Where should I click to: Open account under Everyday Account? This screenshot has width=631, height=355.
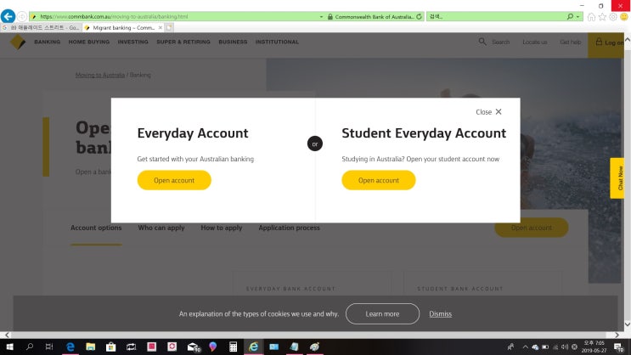(x=174, y=180)
